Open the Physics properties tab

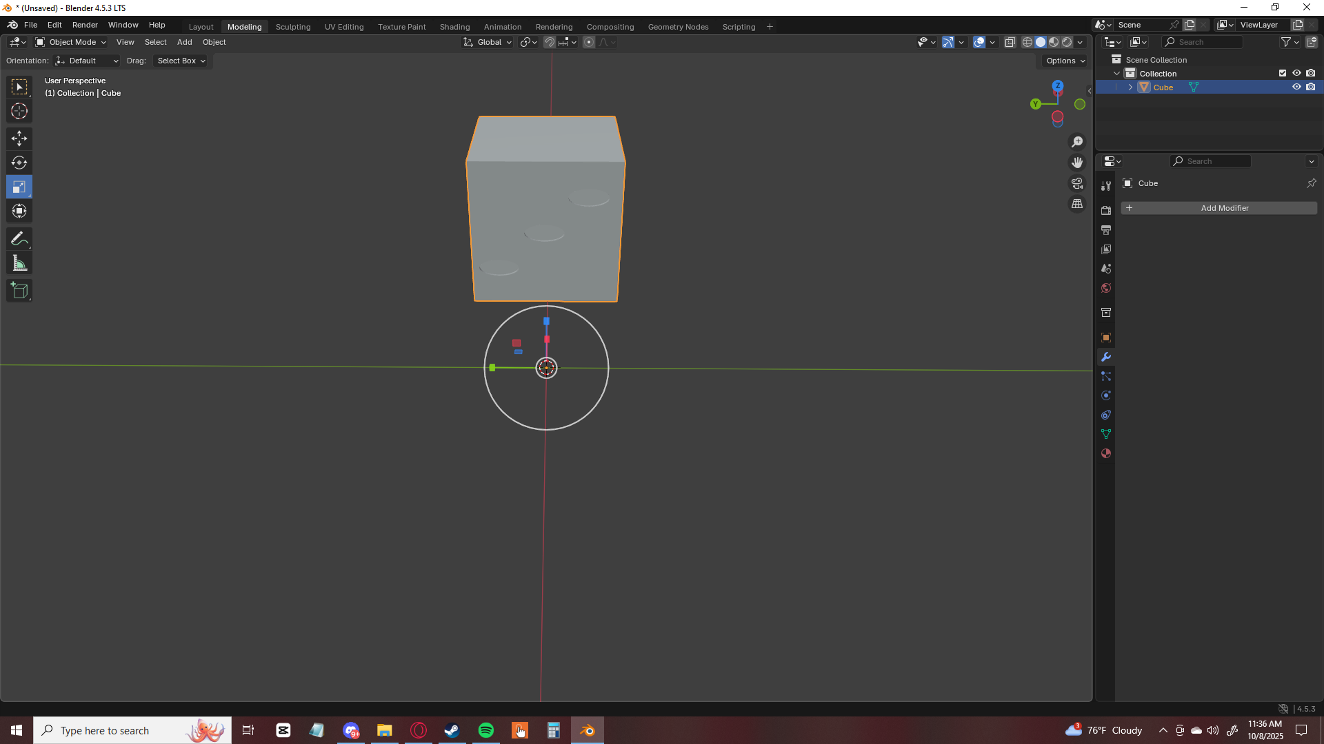pyautogui.click(x=1106, y=395)
